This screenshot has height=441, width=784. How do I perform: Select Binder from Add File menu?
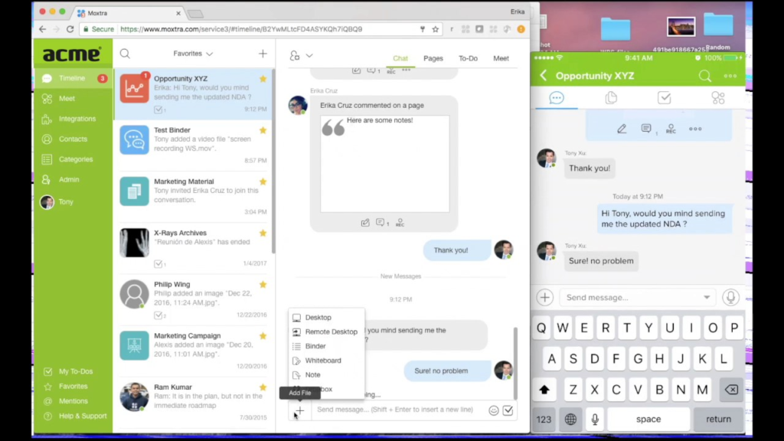[x=315, y=346]
